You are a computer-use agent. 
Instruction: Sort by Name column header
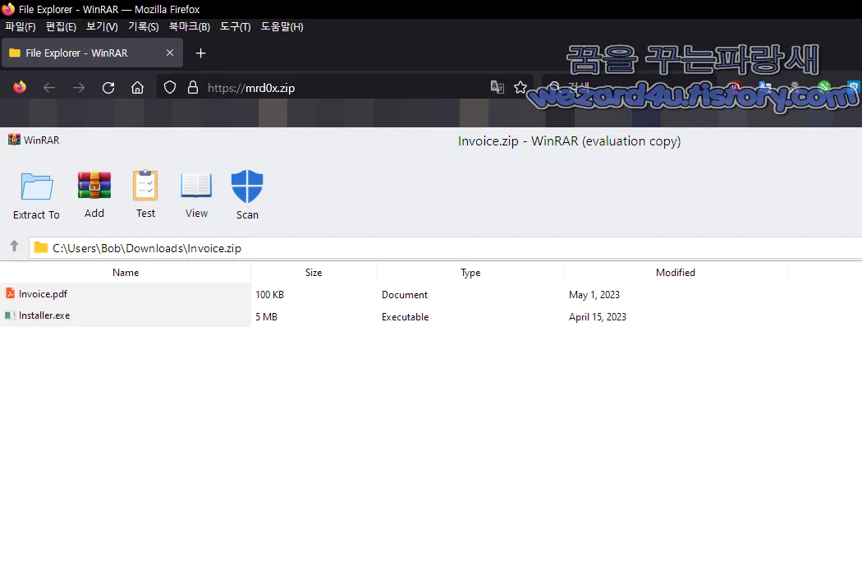tap(126, 273)
